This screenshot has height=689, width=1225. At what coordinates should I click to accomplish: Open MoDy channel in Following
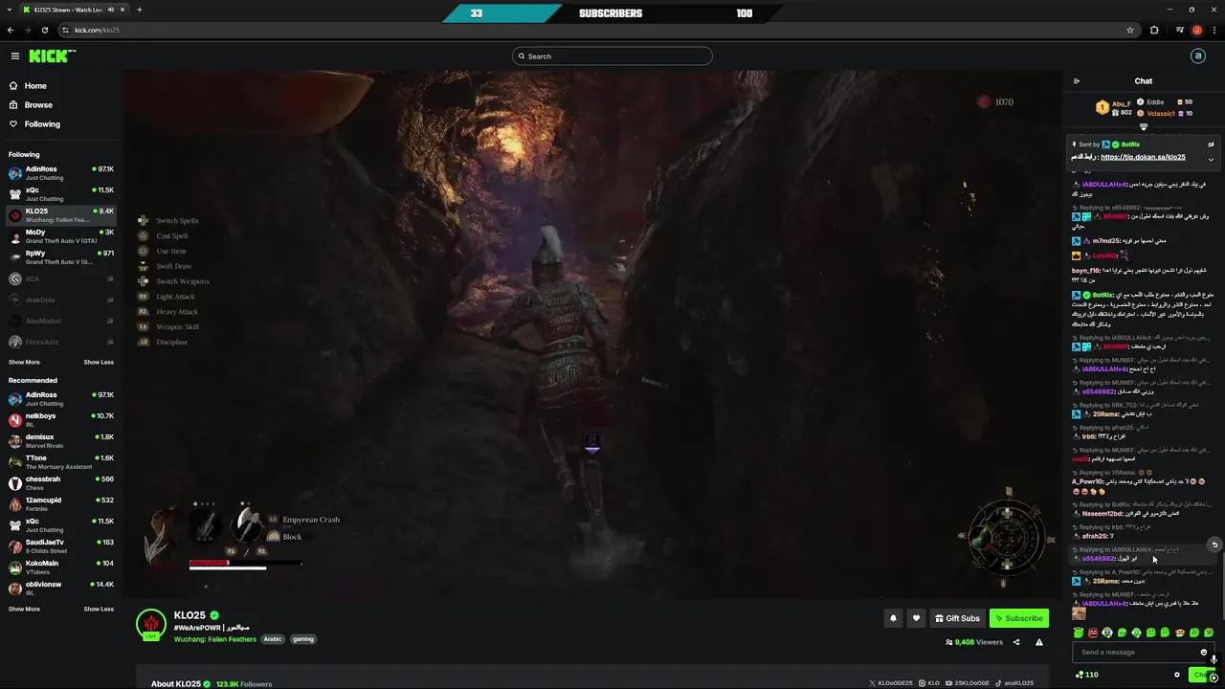pos(60,236)
